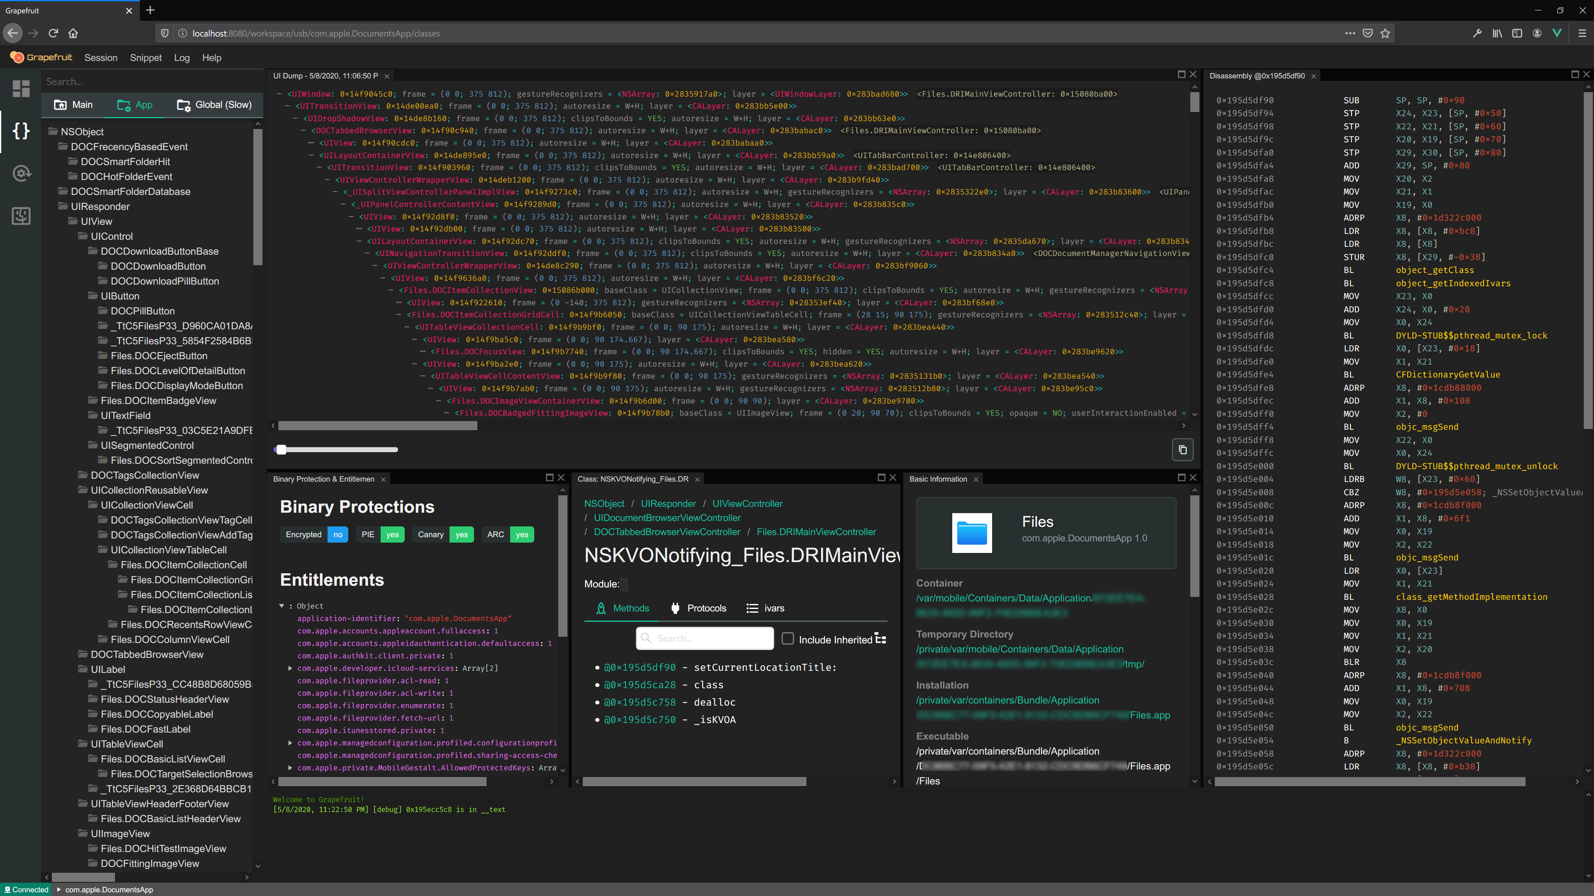Screen dimensions: 1594x896
Task: Open the Snippet menu
Action: (145, 58)
